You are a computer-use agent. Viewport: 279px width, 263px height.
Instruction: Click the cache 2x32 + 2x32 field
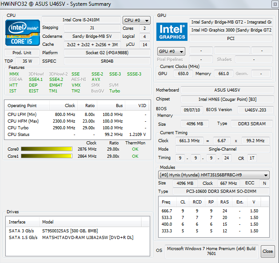[x=92, y=45]
